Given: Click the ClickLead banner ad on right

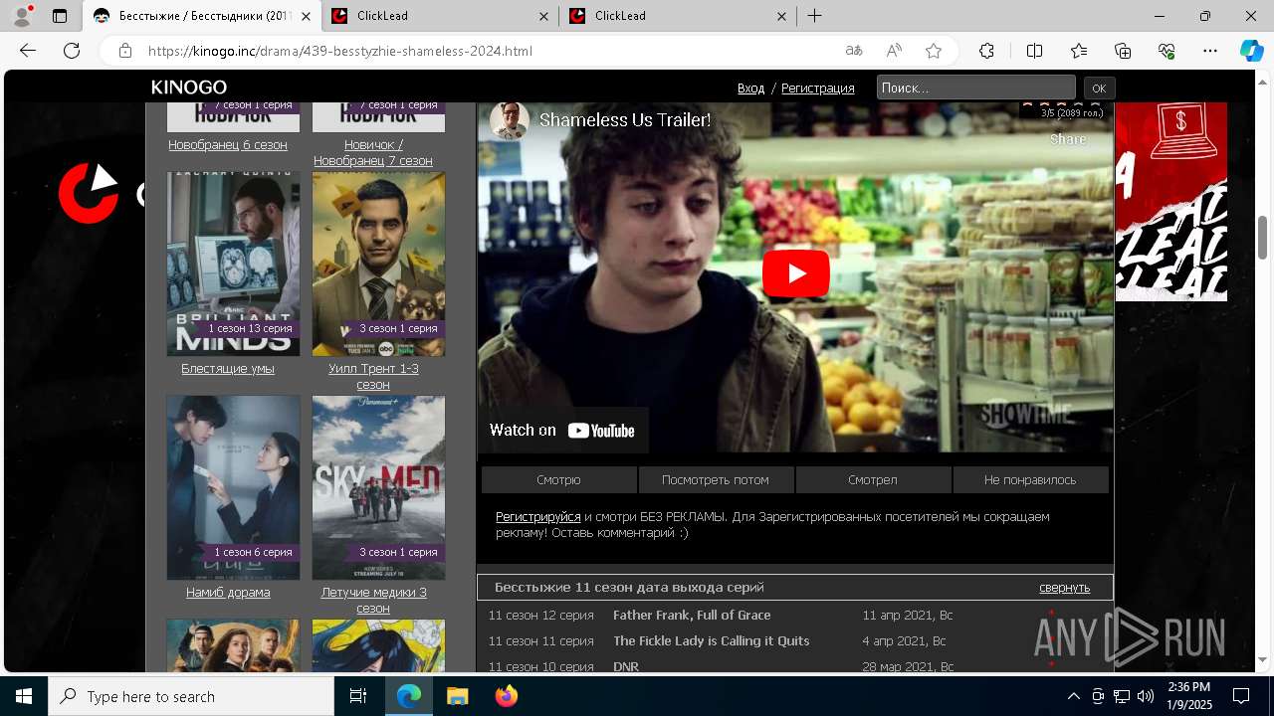Looking at the screenshot, I should coord(1171,202).
